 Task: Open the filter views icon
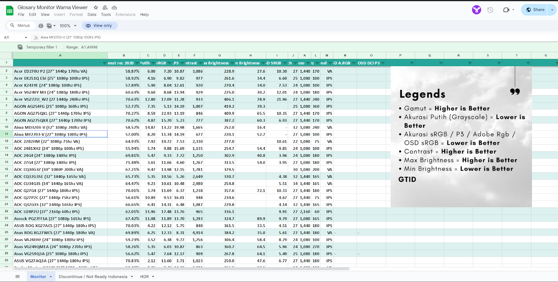pyautogui.click(x=49, y=26)
